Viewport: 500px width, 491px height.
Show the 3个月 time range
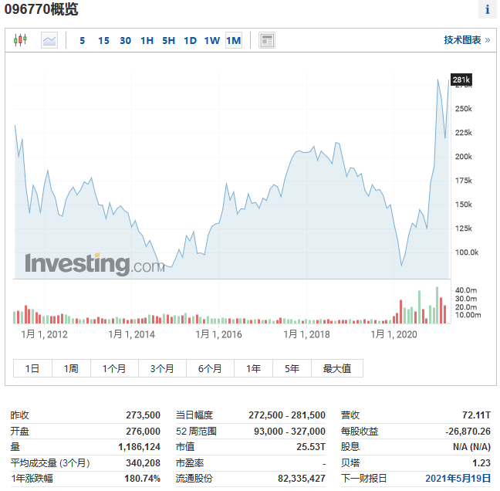coord(162,368)
